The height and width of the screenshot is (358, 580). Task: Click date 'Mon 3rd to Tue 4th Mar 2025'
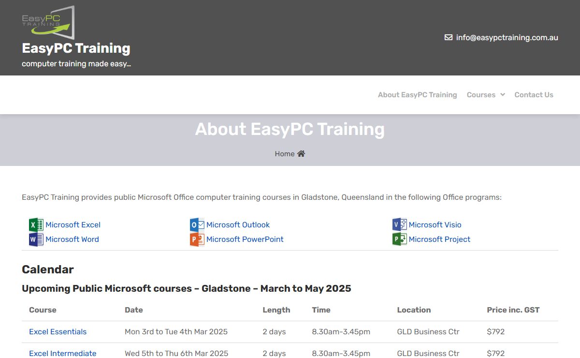[176, 331]
